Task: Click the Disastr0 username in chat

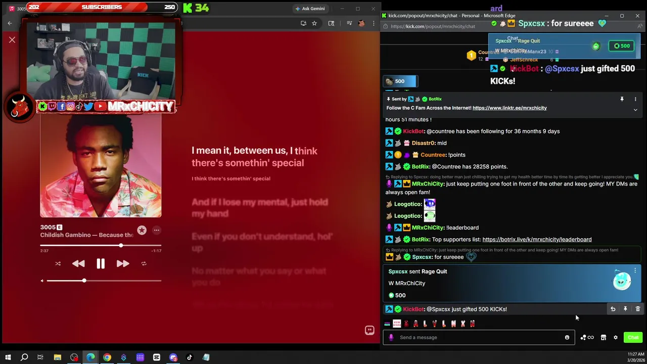Action: 423,143
